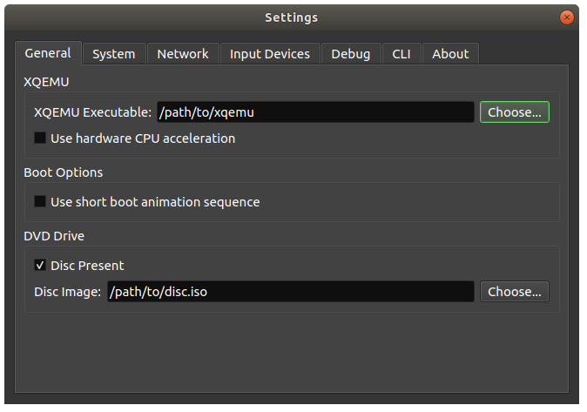Close the Settings dialog

(x=566, y=17)
